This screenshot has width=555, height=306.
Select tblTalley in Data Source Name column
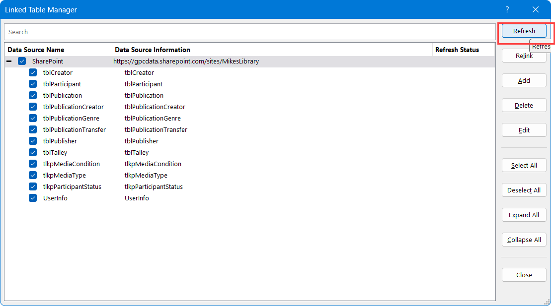55,152
